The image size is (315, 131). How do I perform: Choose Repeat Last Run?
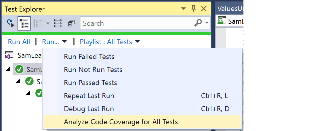[89, 96]
